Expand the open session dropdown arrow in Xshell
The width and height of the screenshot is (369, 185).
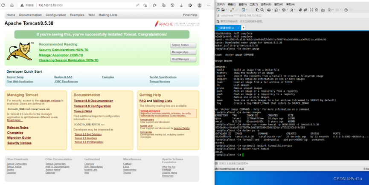227,10
